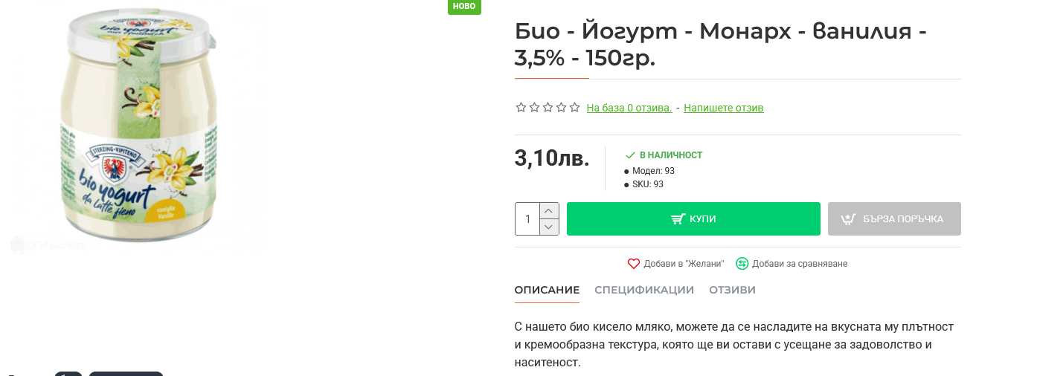1037x376 pixels.
Task: Click the cart icon in КУПИ button
Action: tap(678, 219)
